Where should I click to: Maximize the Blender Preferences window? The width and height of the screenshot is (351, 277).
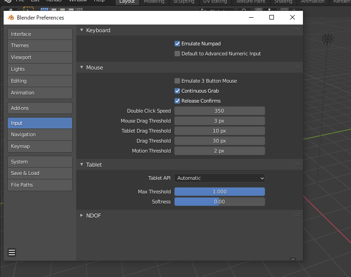(x=272, y=17)
